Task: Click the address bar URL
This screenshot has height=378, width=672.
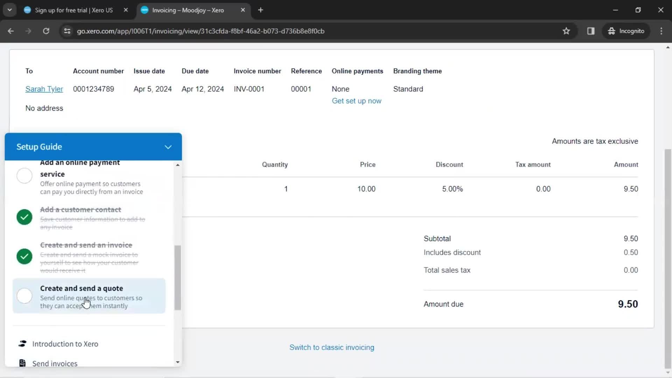Action: pos(201,31)
